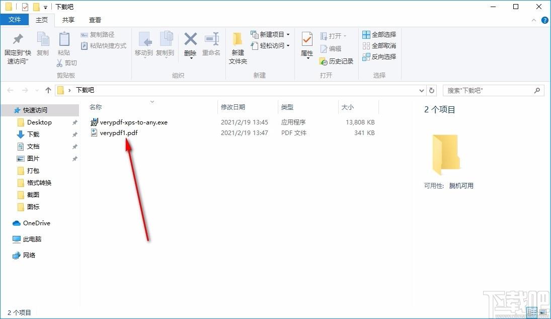
Task: Click Pin to Quick access icon
Action: point(18,39)
